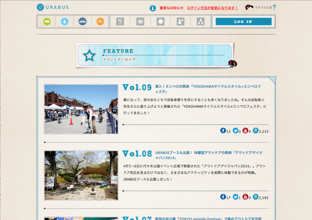Viewport: 312px width, 220px height.
Task: Open the アウトドアデイジャパン2014 article title
Action: coord(209,155)
